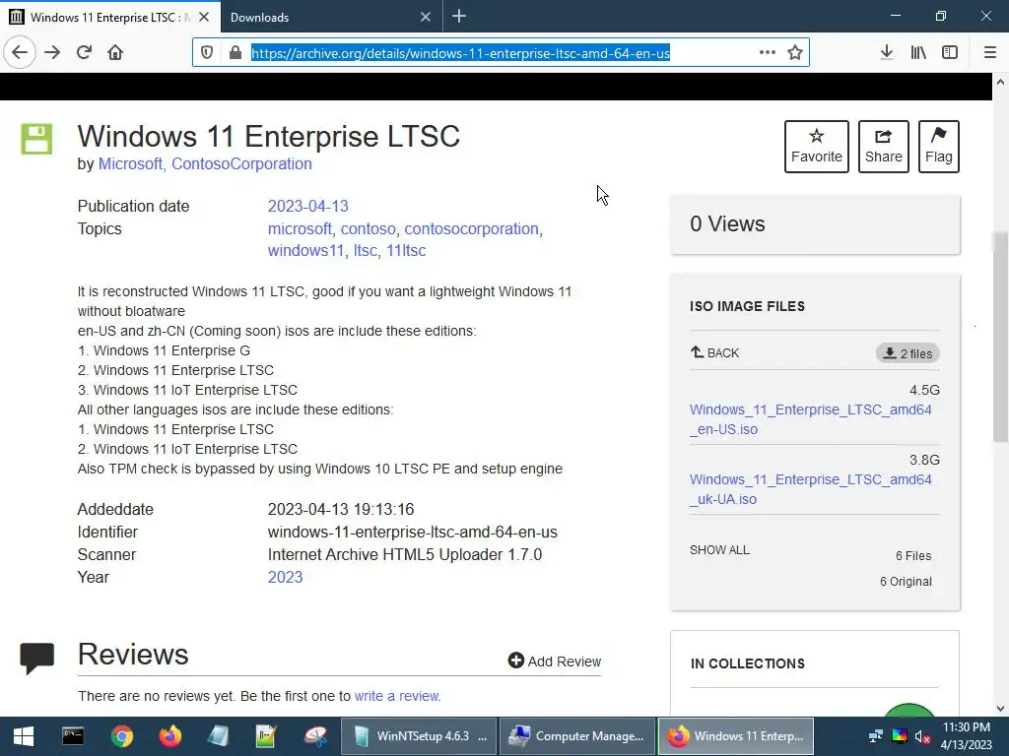Click SHOW ALL files link
This screenshot has height=756, width=1009.
(x=719, y=550)
